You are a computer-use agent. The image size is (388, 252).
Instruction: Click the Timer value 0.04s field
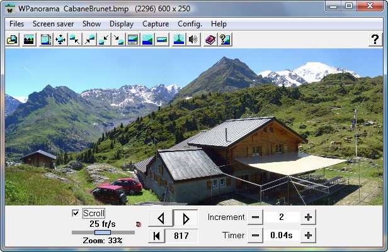click(282, 235)
